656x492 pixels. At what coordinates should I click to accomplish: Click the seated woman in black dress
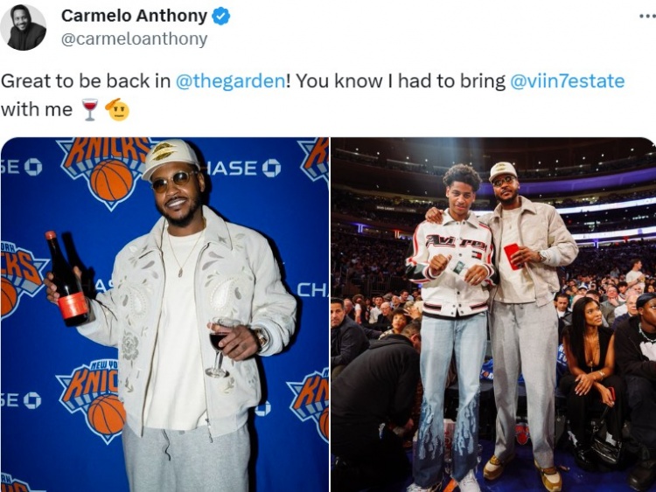(x=590, y=368)
